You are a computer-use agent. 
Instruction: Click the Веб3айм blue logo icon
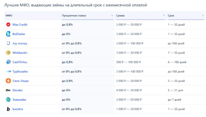(x=8, y=34)
